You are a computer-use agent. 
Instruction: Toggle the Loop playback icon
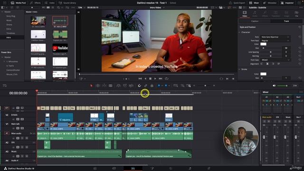point(167,78)
